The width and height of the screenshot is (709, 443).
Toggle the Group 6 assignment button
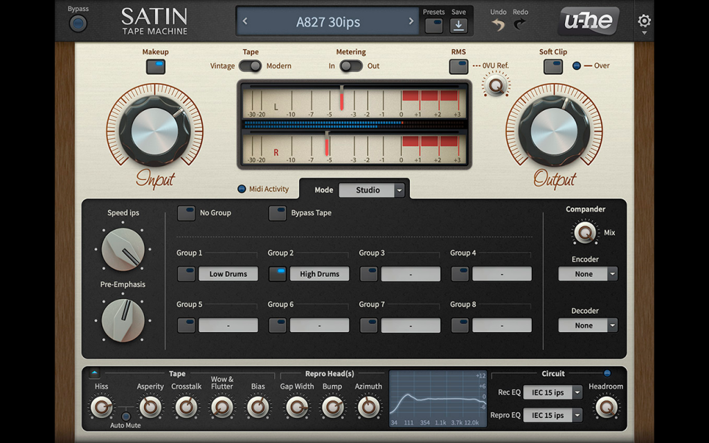pos(277,325)
